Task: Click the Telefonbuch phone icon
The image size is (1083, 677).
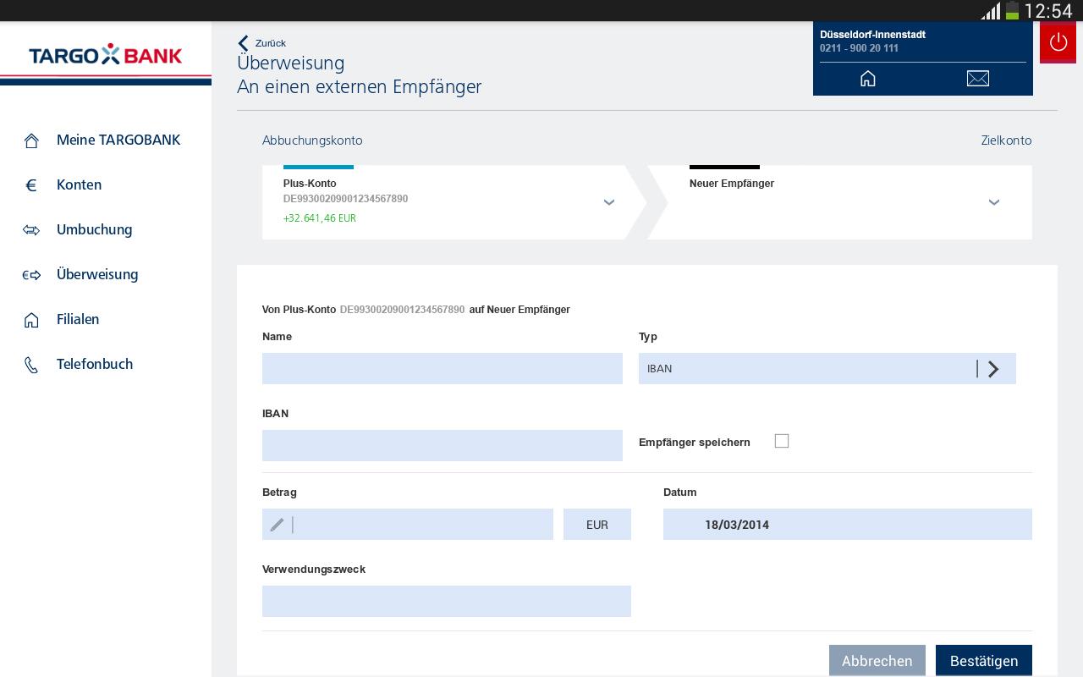Action: (31, 365)
